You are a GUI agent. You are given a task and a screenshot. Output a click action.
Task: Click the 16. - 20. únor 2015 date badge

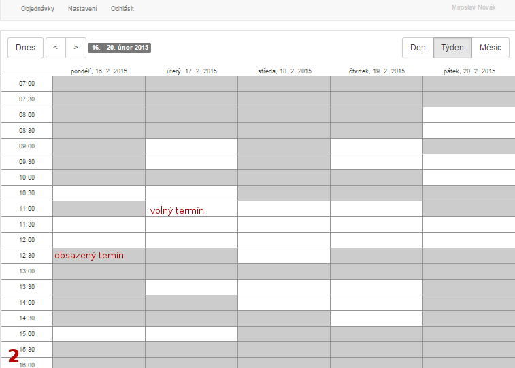click(x=119, y=48)
